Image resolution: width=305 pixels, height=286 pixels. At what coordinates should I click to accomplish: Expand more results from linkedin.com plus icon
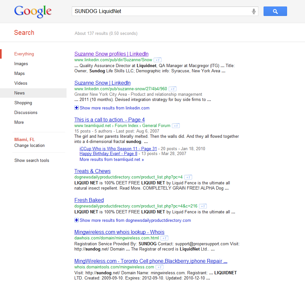click(x=76, y=108)
